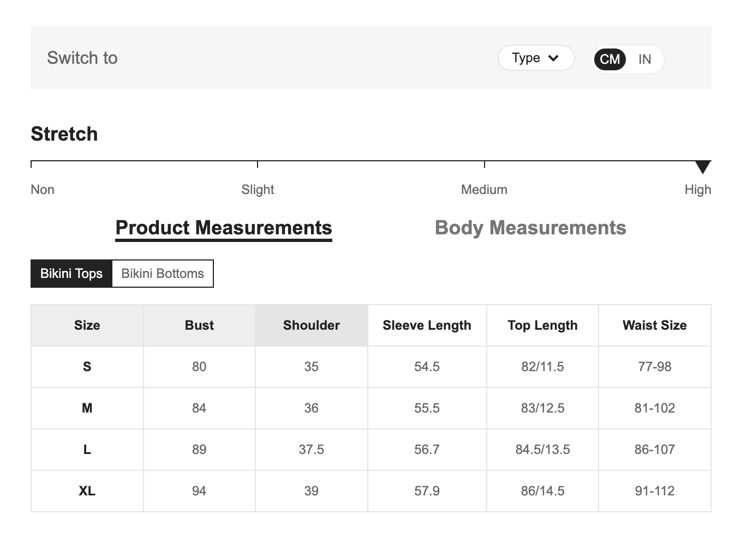Screen dimensions: 729x533
Task: Click the Waist Size column header
Action: tap(654, 325)
